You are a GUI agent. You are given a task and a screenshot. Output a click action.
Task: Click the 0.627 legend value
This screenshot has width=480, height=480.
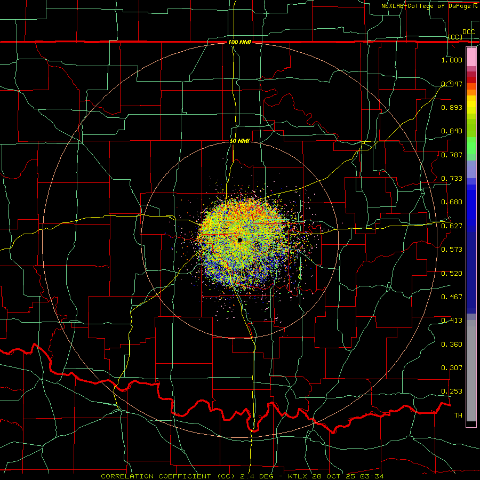(452, 226)
